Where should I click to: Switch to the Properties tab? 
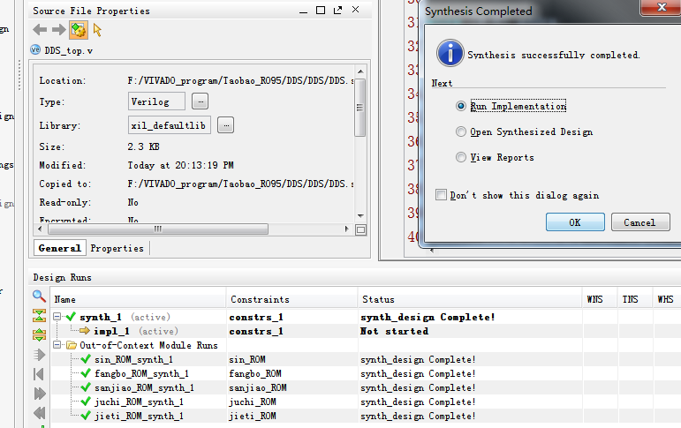(117, 248)
